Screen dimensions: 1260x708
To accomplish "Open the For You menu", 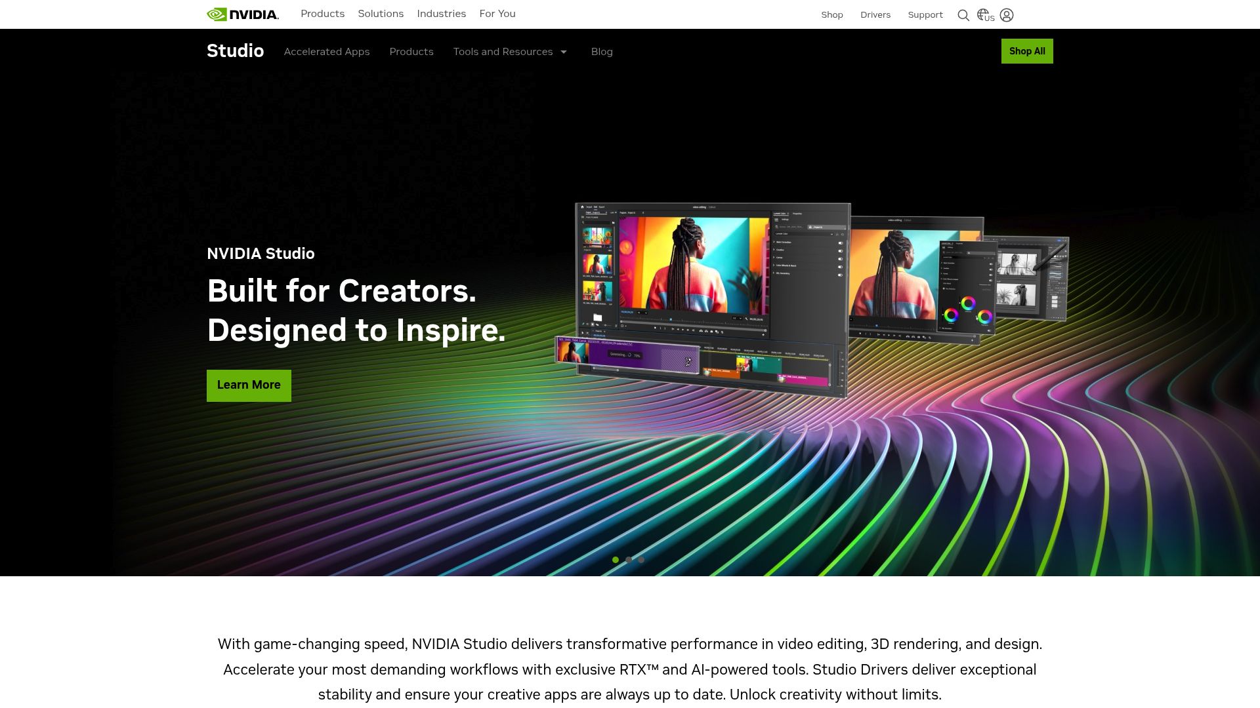I will (x=497, y=13).
